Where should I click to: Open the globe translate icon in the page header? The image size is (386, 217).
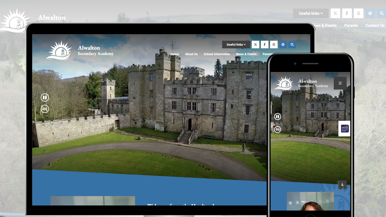pyautogui.click(x=370, y=13)
